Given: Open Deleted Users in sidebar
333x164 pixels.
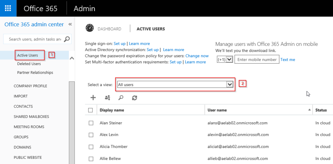Looking at the screenshot, I should pos(29,64).
